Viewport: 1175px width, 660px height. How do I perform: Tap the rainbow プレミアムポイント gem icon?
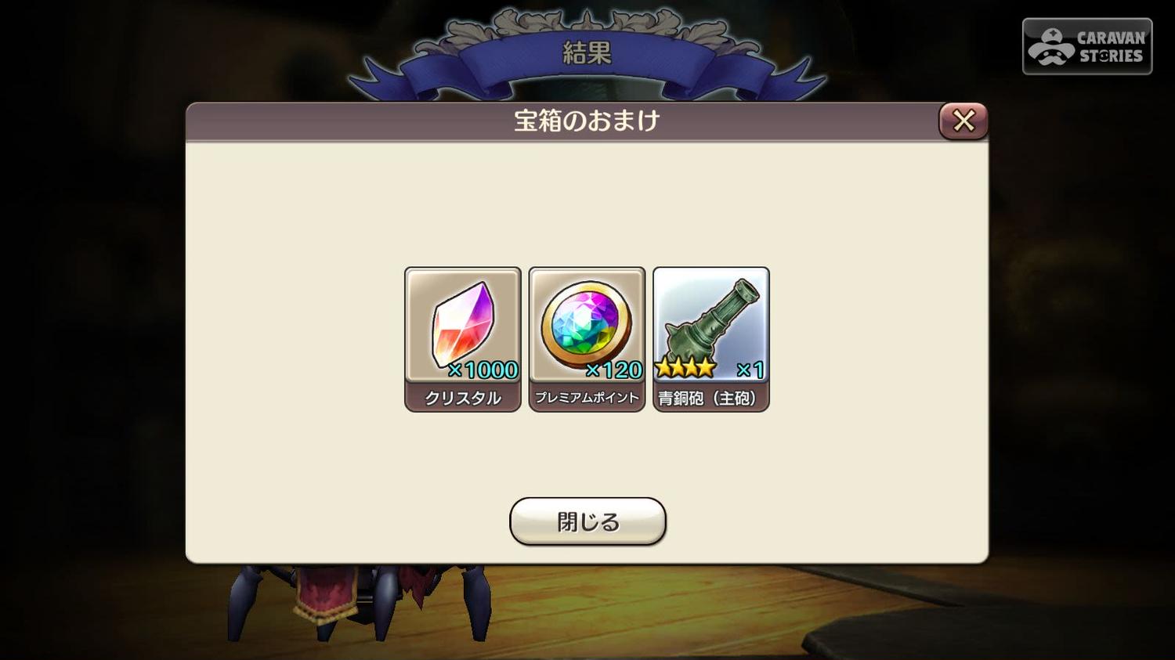(x=587, y=325)
